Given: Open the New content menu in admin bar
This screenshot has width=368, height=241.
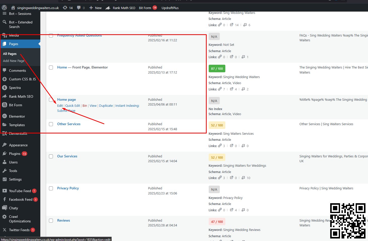Looking at the screenshot, I should [x=96, y=8].
